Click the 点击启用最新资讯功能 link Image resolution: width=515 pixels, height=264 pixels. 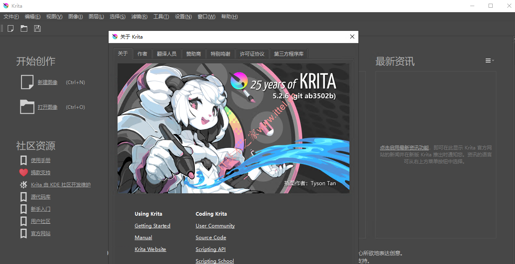pyautogui.click(x=404, y=148)
